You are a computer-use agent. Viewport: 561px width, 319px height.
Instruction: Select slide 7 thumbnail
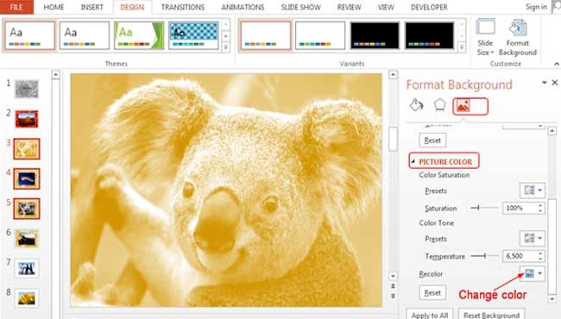[x=27, y=268]
